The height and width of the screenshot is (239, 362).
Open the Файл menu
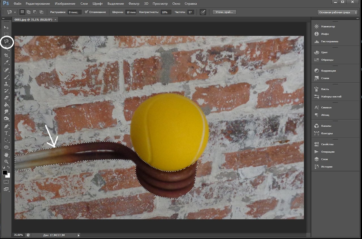[x=17, y=4]
